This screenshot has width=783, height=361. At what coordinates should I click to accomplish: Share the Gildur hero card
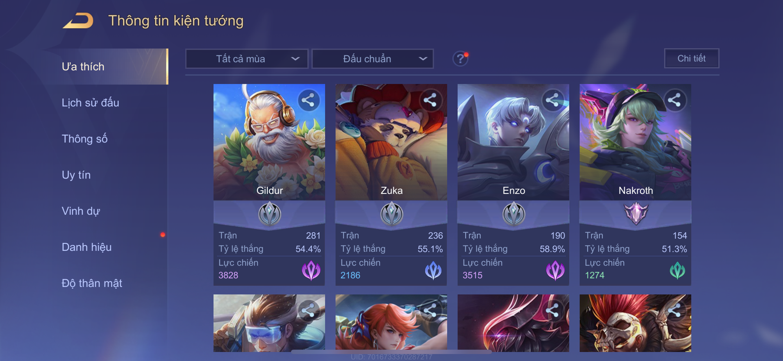tap(308, 100)
